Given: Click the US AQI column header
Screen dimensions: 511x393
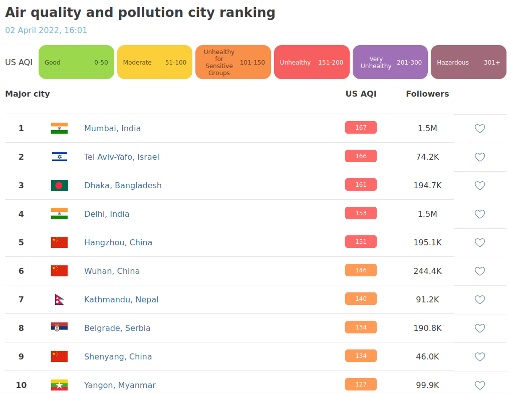Looking at the screenshot, I should coord(361,94).
